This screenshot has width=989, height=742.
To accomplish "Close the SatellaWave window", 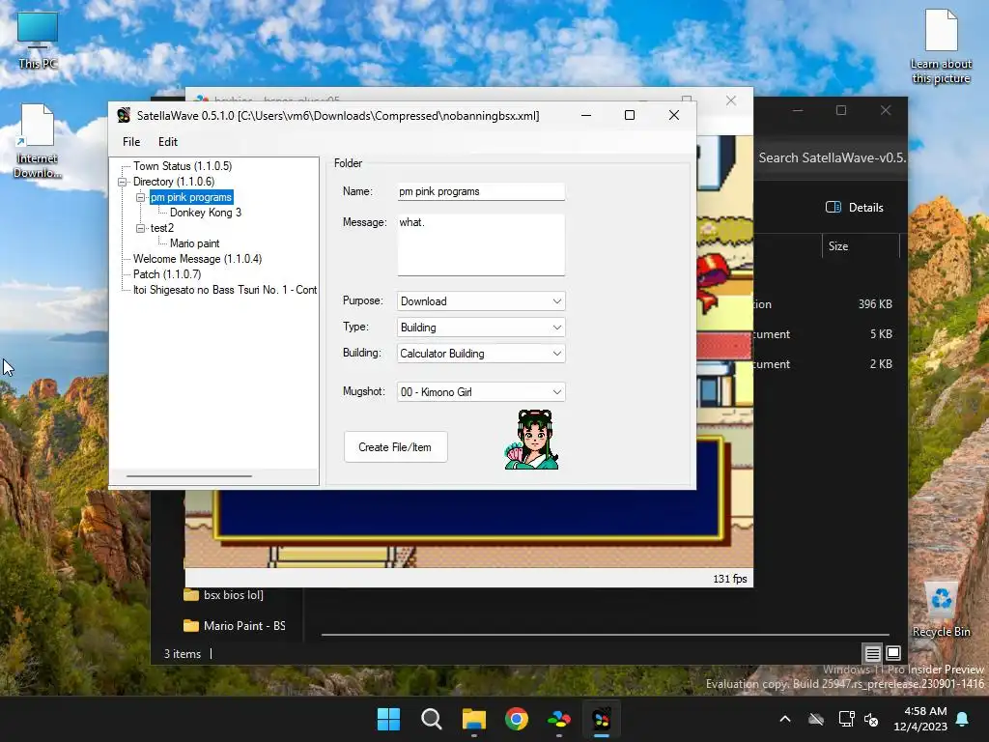I will tap(673, 115).
